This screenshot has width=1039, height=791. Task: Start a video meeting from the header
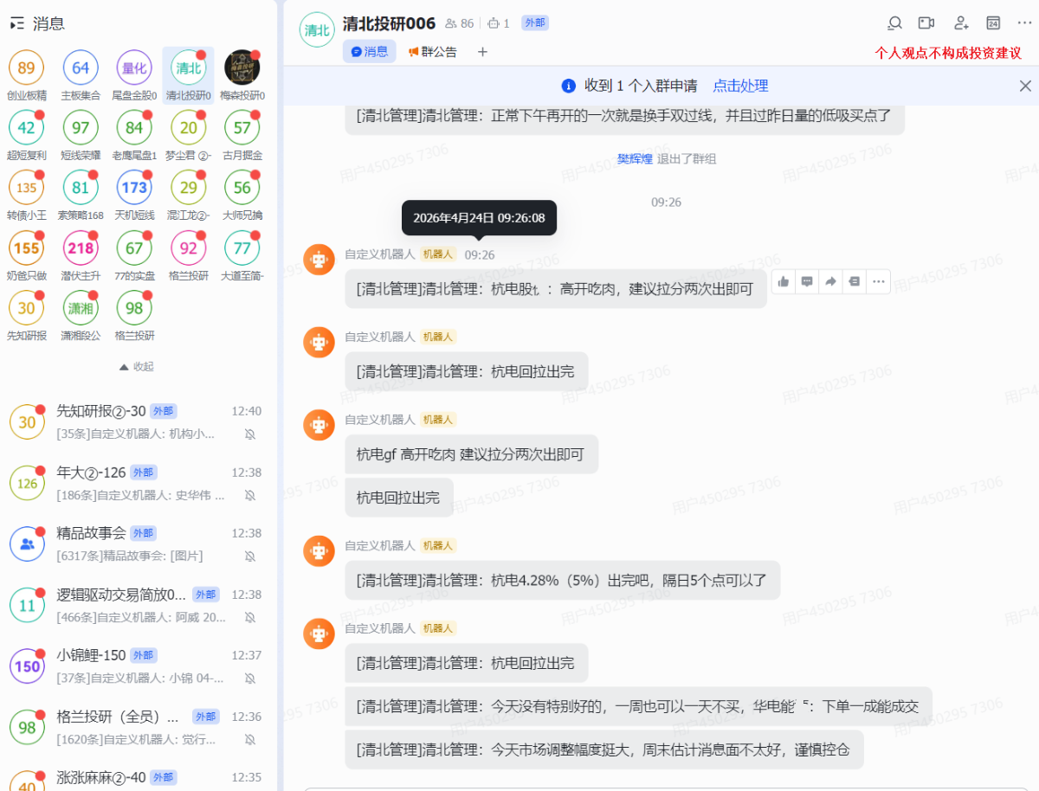pyautogui.click(x=926, y=23)
